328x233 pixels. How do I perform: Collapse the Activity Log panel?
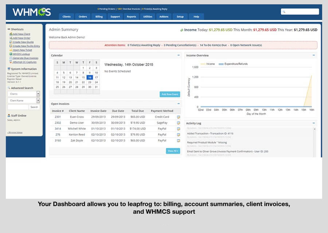tap(314, 123)
